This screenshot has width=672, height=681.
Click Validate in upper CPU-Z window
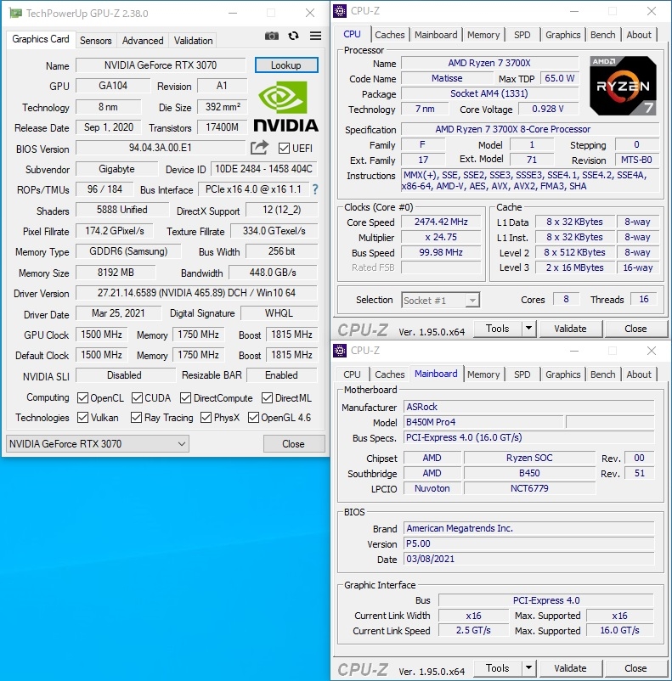coord(570,329)
